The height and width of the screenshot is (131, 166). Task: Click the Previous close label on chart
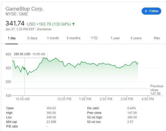click(157, 88)
